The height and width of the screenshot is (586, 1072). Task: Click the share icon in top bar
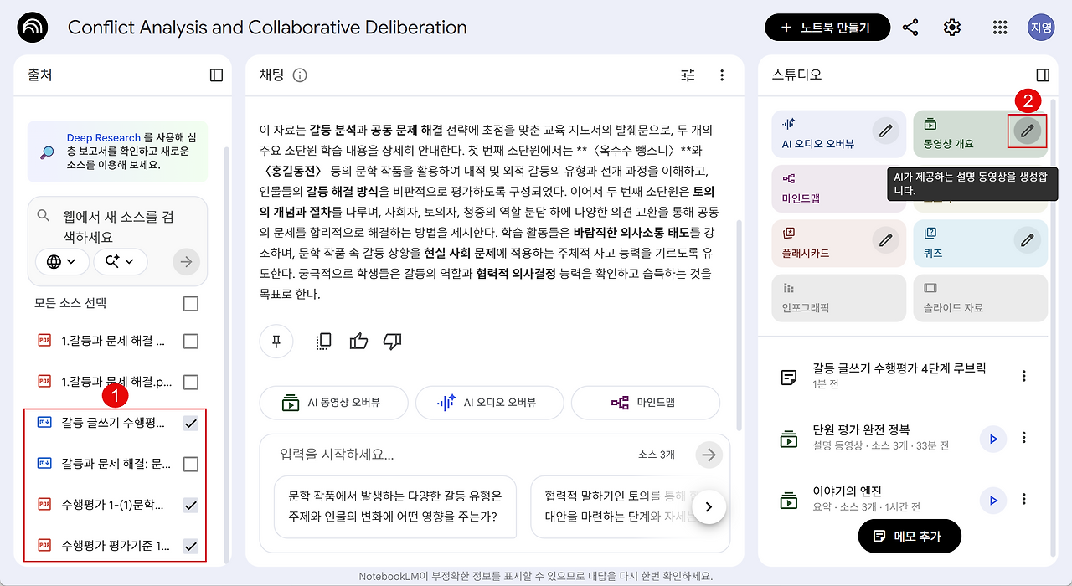pyautogui.click(x=910, y=28)
